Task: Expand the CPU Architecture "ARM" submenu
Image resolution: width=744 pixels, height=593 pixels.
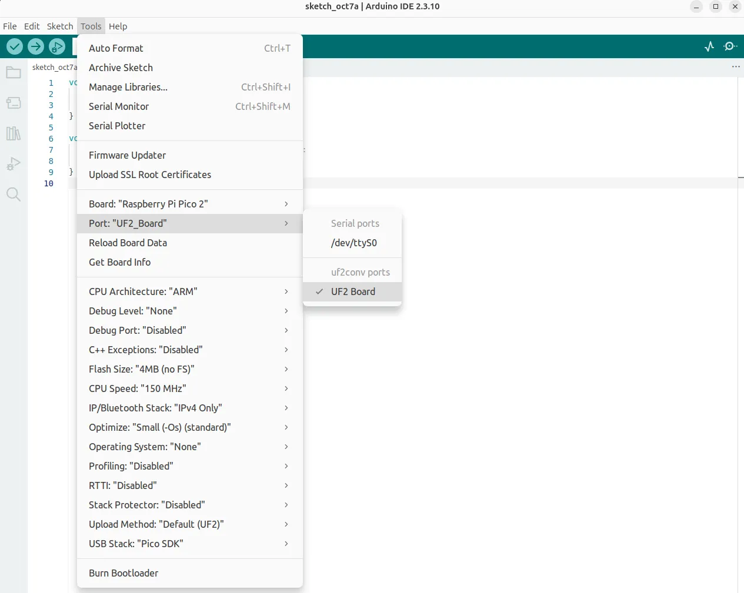Action: click(x=190, y=292)
